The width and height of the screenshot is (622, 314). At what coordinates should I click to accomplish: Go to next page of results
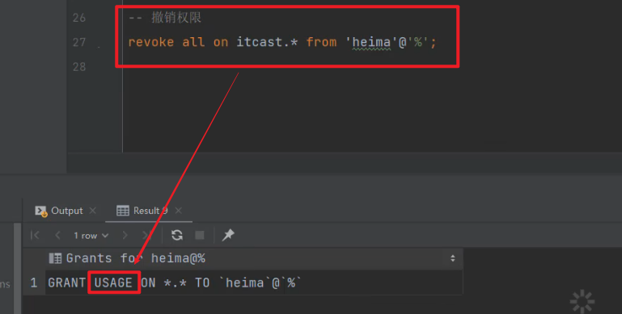(125, 235)
